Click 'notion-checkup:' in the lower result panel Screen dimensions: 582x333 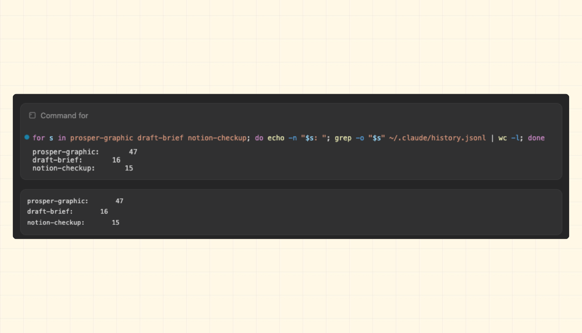[56, 223]
